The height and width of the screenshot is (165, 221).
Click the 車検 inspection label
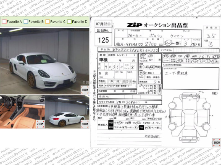coord(103,60)
